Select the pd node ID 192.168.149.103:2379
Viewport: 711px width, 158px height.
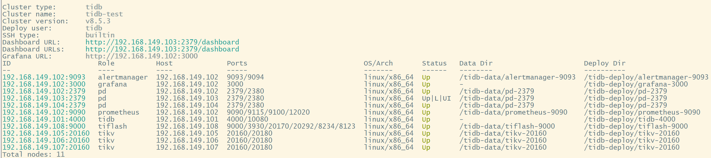coord(44,98)
